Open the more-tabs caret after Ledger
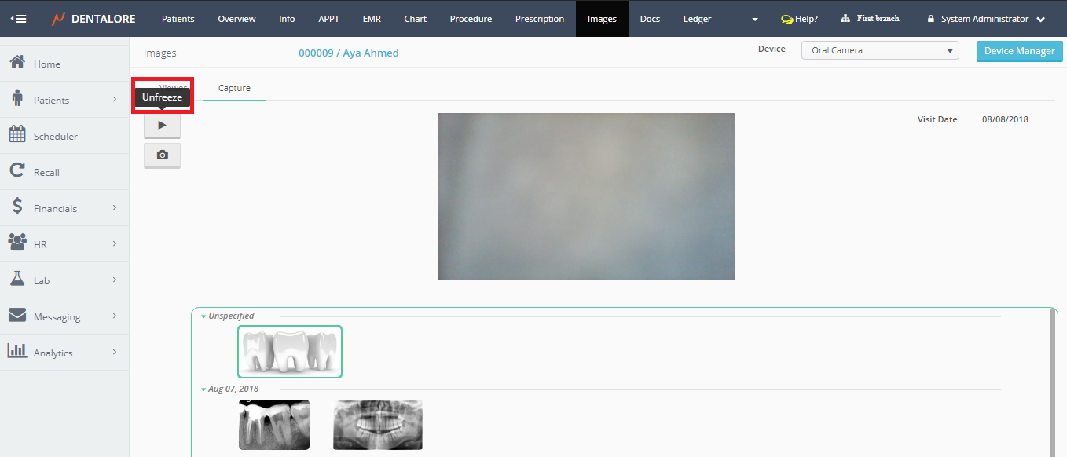Image resolution: width=1067 pixels, height=457 pixels. pyautogui.click(x=755, y=20)
